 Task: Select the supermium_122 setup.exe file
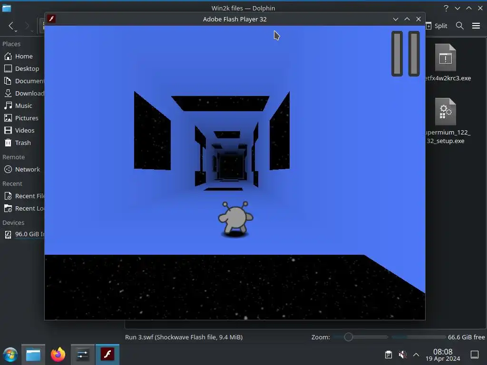446,121
